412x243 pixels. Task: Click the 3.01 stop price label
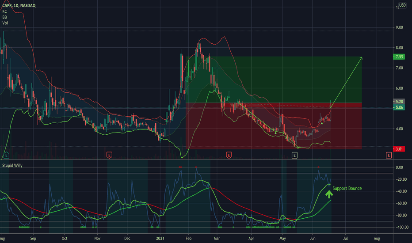coord(399,149)
